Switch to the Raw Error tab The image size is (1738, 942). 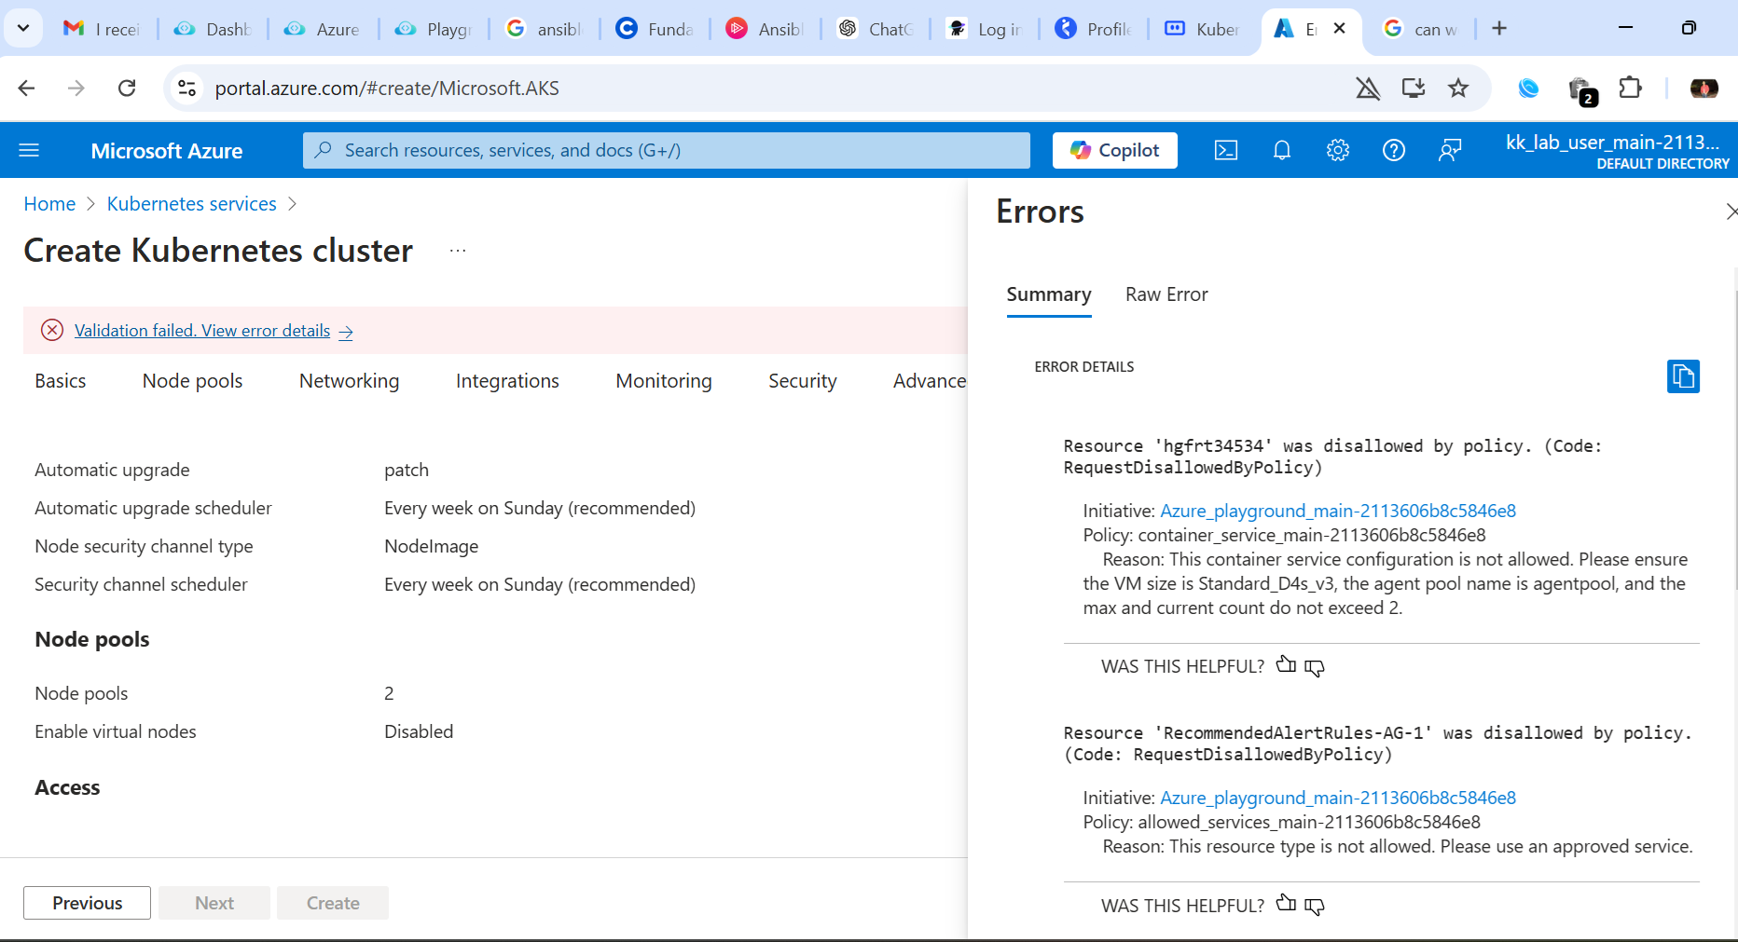[x=1166, y=294]
